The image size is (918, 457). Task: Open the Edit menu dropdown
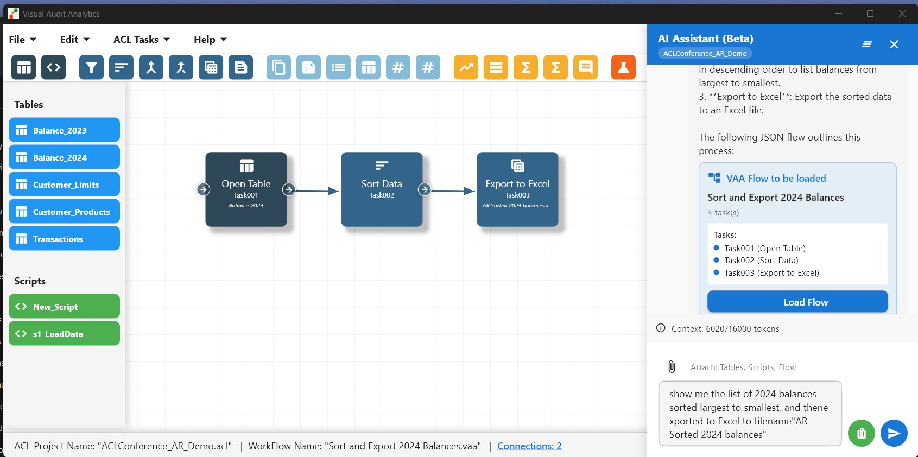click(74, 39)
